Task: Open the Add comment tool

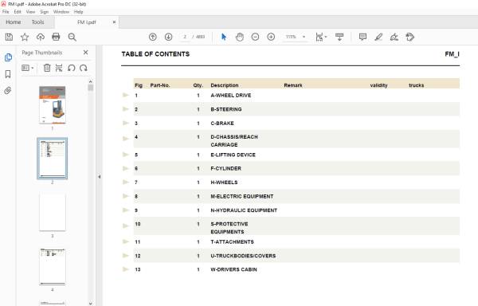Action: pyautogui.click(x=362, y=37)
